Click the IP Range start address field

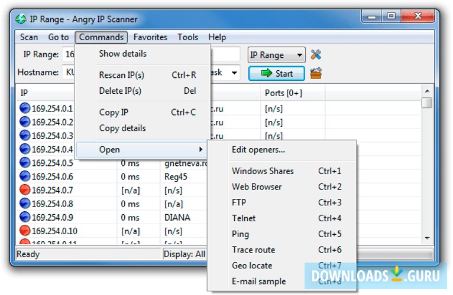(69, 54)
